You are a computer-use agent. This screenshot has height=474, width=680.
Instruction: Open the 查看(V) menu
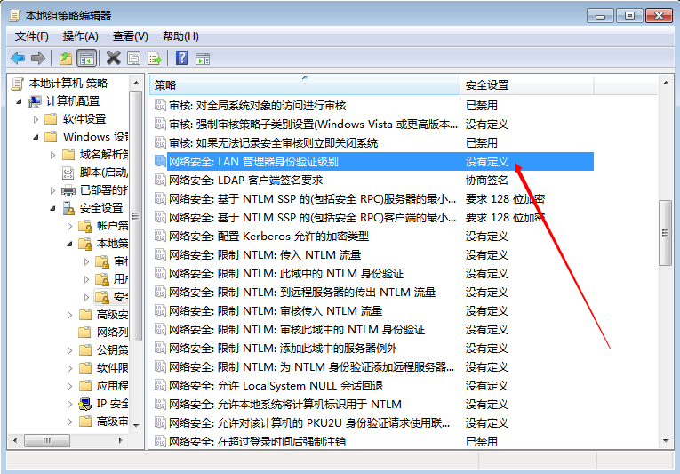coord(130,36)
